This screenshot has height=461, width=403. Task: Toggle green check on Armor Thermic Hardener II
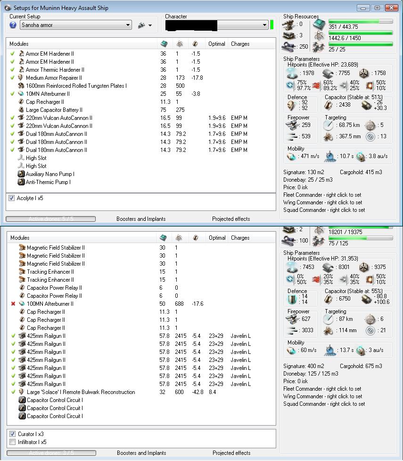12,70
